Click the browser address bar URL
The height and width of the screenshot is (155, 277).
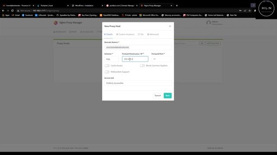click(46, 11)
